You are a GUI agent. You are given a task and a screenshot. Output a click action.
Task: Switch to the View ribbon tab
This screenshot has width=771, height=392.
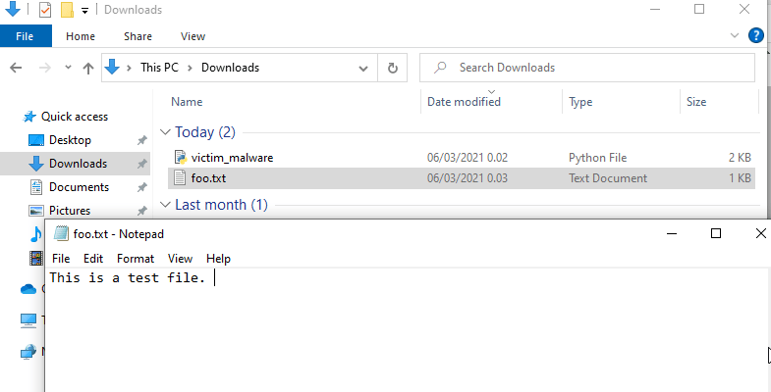[193, 36]
